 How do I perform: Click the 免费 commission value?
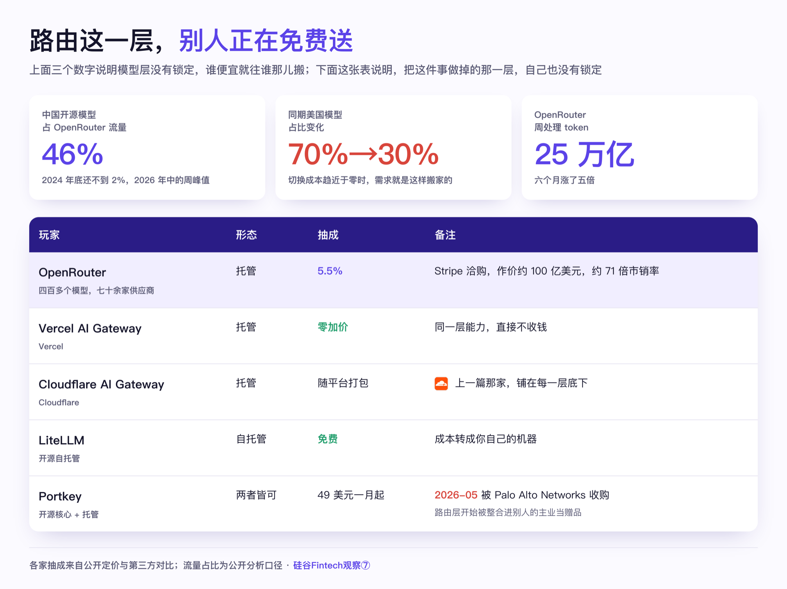point(328,439)
